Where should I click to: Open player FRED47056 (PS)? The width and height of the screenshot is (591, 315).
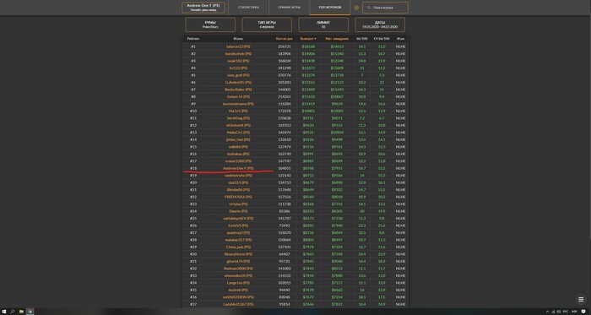[238, 197]
